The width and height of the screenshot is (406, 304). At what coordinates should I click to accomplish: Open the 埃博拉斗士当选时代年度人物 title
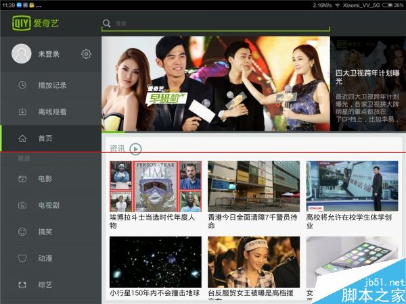(x=152, y=222)
